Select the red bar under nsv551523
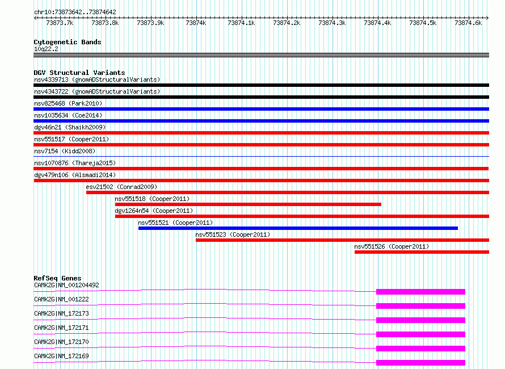The image size is (505, 369). tap(342, 240)
